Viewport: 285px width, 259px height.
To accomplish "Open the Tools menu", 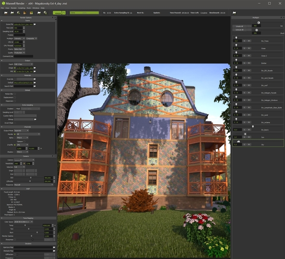I will pos(28,8).
